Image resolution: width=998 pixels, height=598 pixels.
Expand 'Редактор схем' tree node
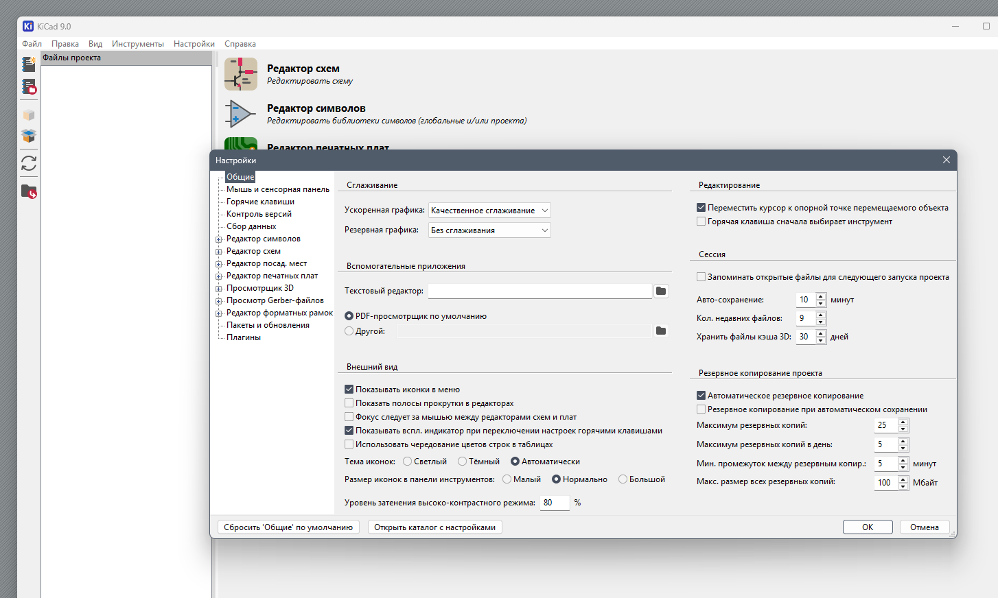(219, 252)
